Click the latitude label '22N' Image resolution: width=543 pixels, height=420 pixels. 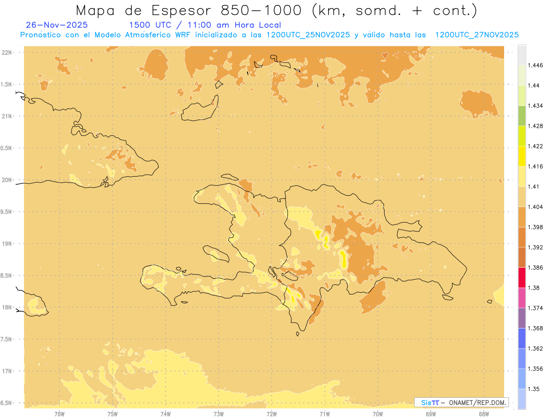click(x=8, y=52)
